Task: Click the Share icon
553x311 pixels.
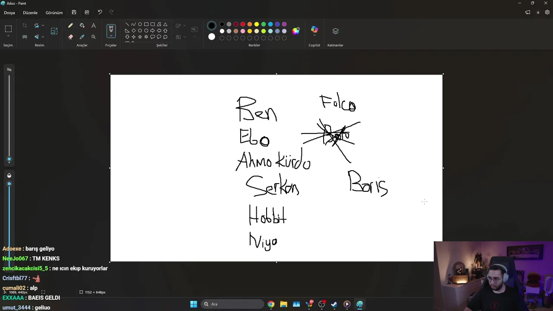Action: coord(87,12)
